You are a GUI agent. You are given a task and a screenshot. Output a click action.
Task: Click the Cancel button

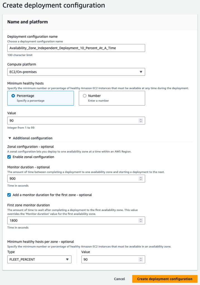point(119,279)
